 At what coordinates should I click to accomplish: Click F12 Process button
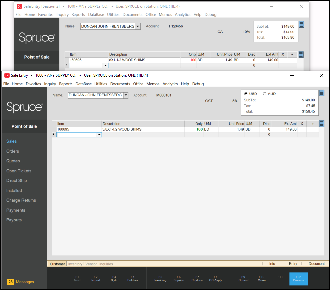click(299, 279)
